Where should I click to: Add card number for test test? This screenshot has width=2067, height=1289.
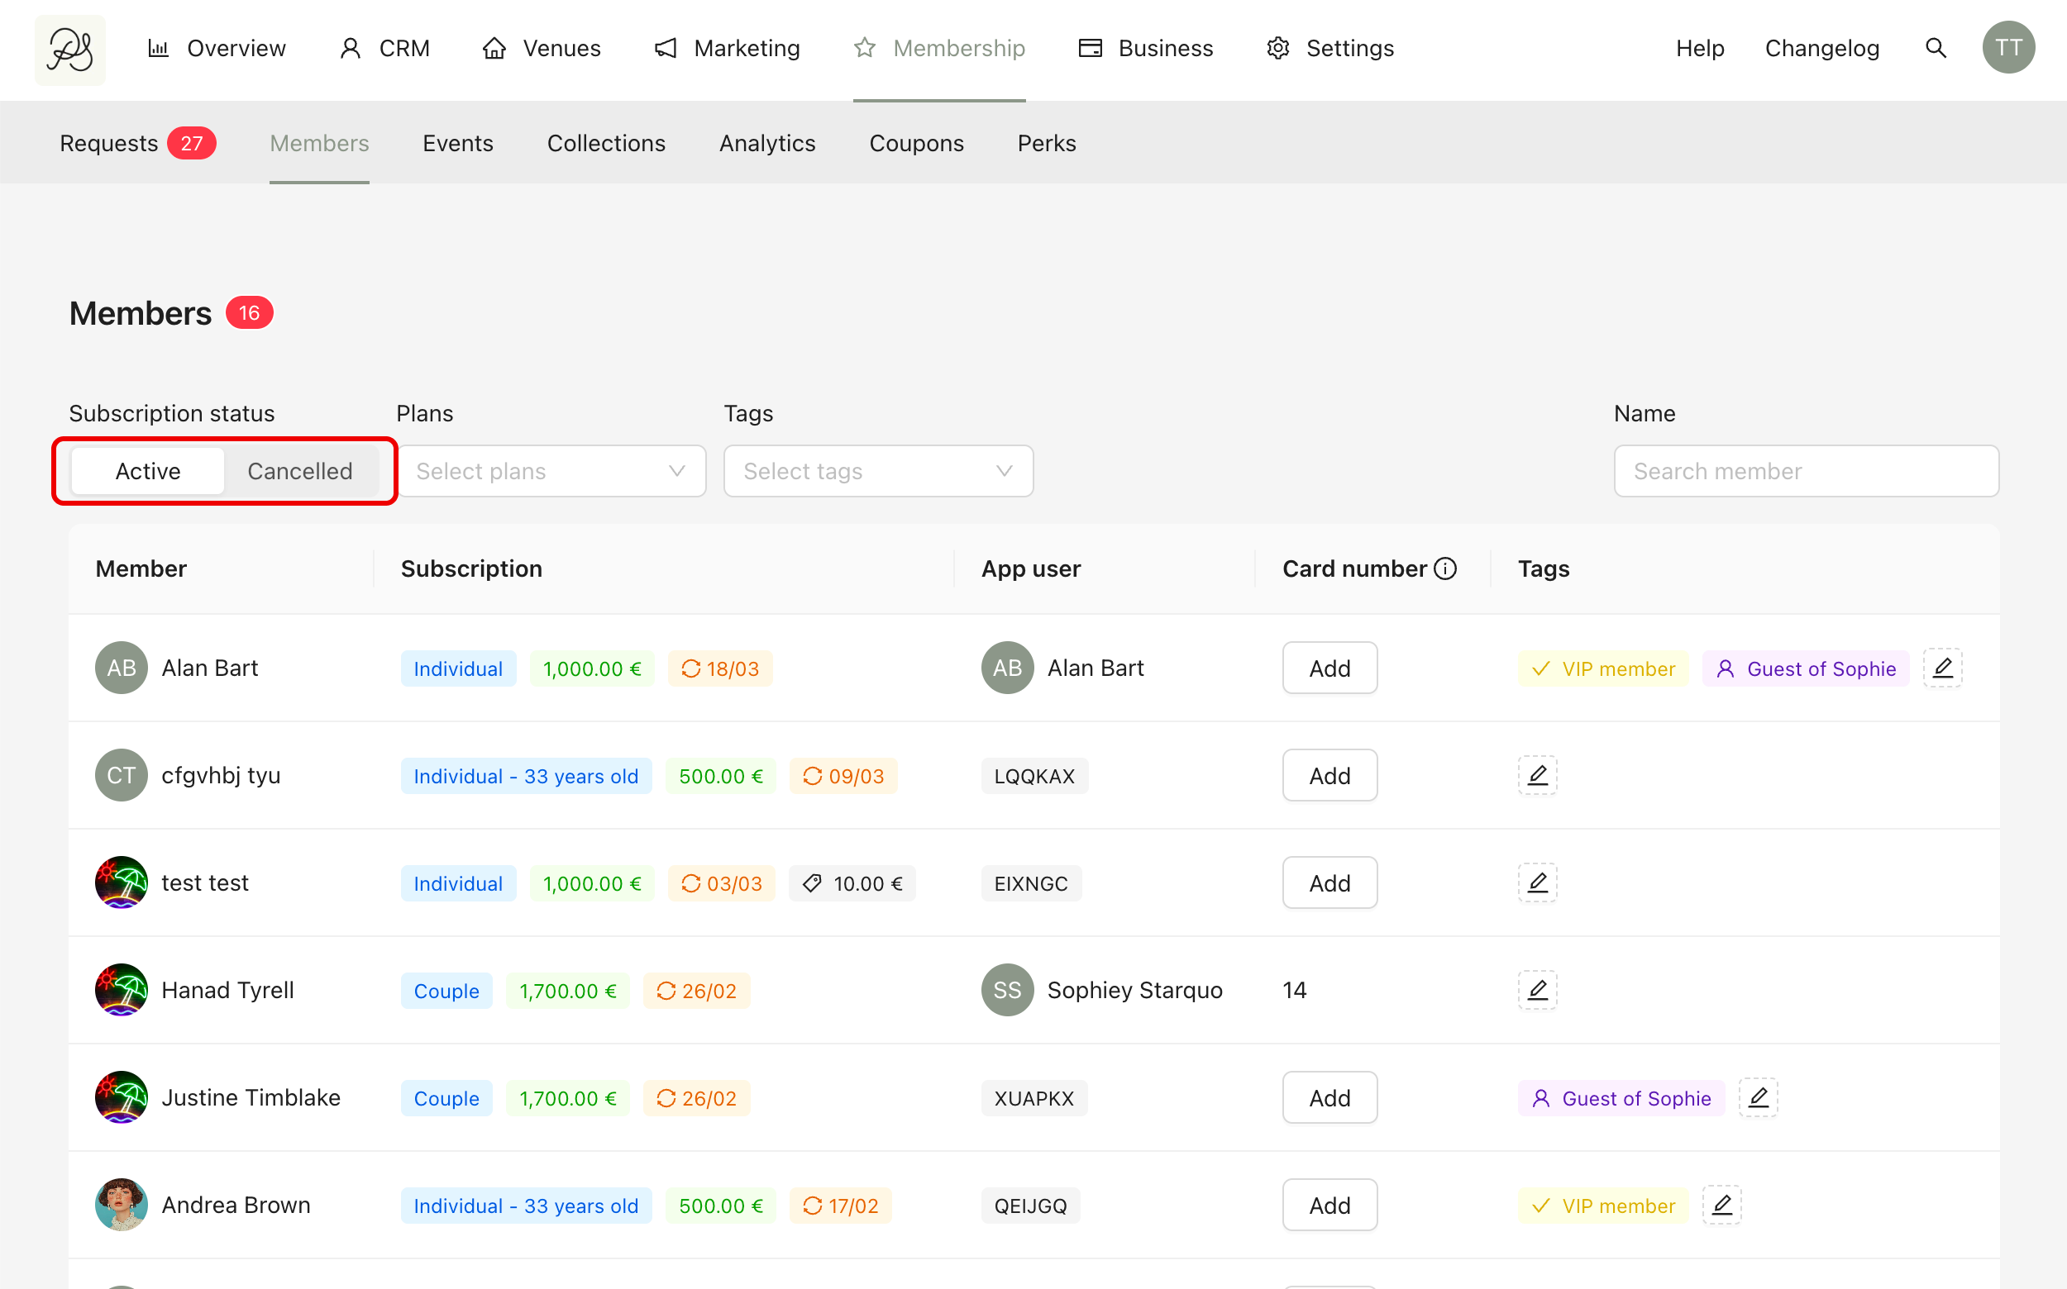coord(1329,882)
